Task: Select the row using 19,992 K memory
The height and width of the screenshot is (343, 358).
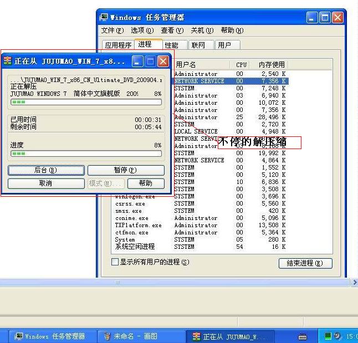Action: pyautogui.click(x=229, y=153)
